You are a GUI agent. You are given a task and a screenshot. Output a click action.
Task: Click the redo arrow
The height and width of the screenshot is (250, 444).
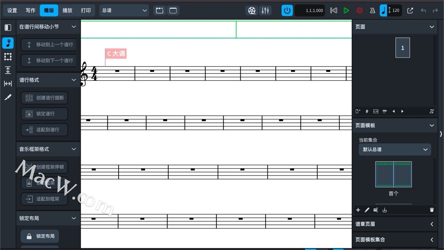tap(435, 10)
